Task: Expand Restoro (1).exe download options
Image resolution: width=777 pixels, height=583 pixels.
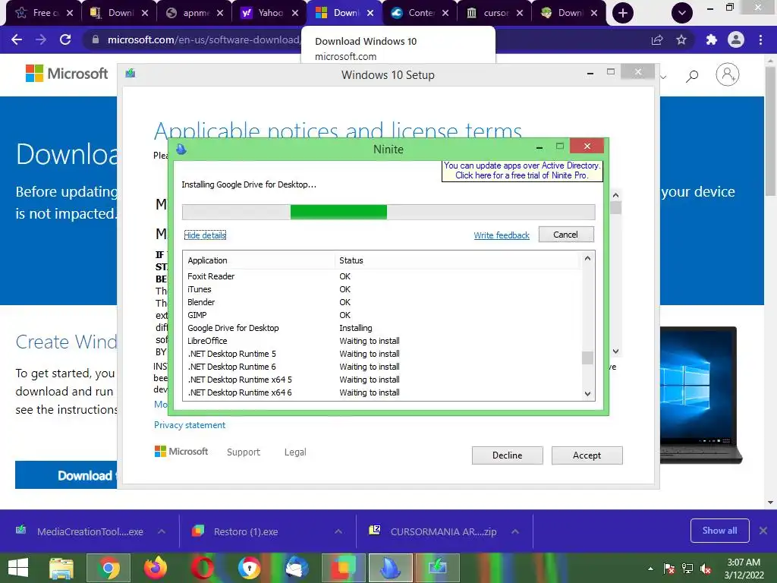Action: [x=338, y=531]
